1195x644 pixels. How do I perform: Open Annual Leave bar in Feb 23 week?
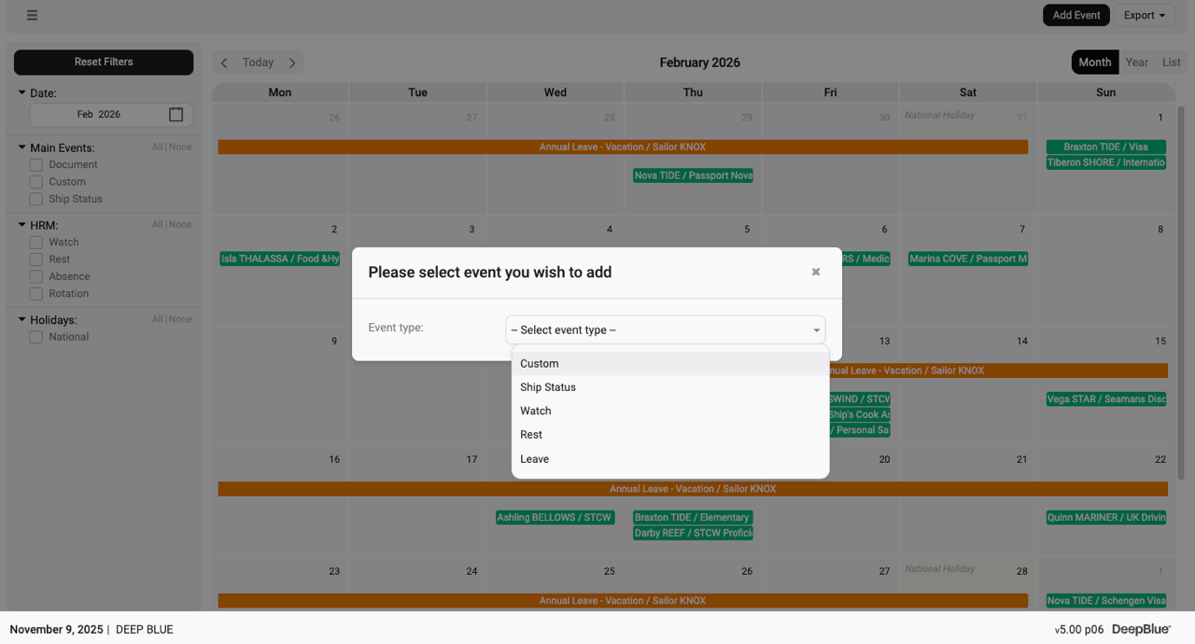tap(623, 601)
